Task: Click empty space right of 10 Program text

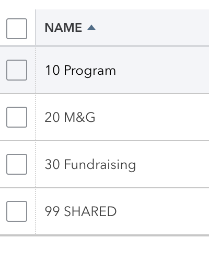Action: click(162, 70)
